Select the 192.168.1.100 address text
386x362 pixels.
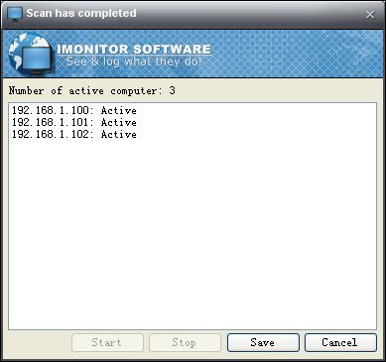tap(51, 110)
